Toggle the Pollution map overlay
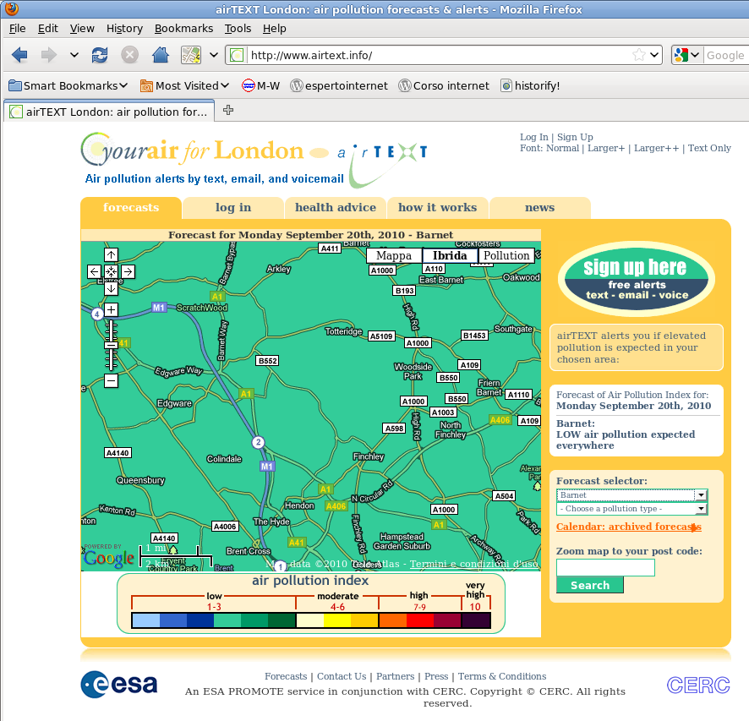The image size is (749, 721). (506, 255)
